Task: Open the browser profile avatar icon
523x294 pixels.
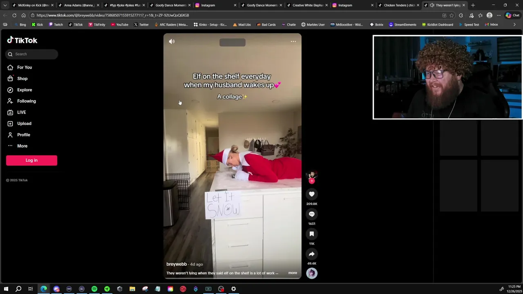Action: (x=489, y=15)
